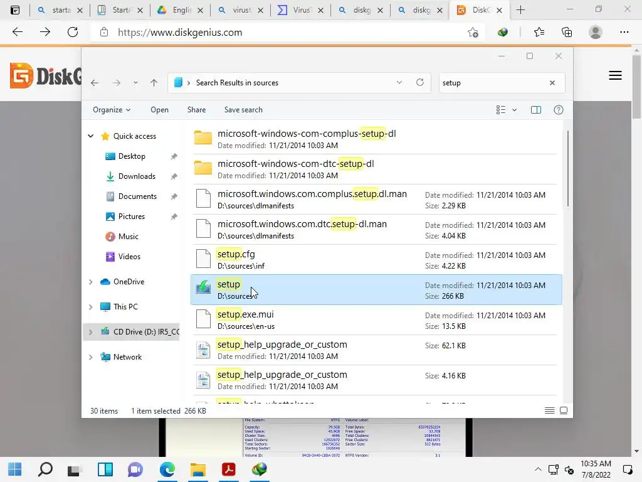Open the view options dropdown arrow
Viewport: 642px width, 482px height.
point(515,110)
